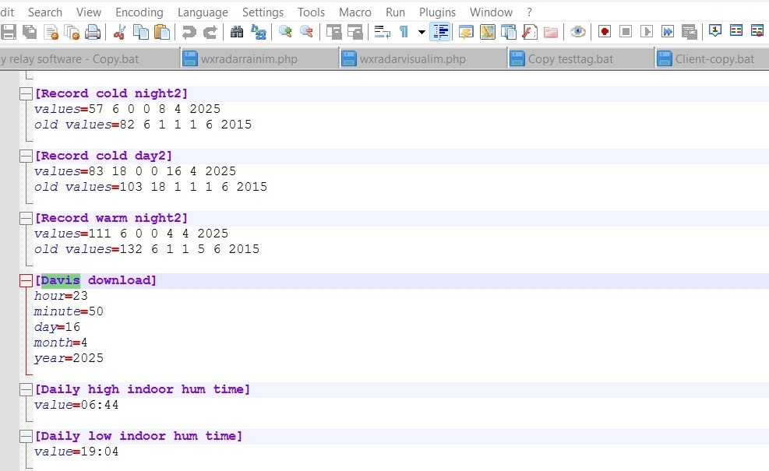Toggle the Word wrap icon
The height and width of the screenshot is (471, 769).
tap(382, 32)
